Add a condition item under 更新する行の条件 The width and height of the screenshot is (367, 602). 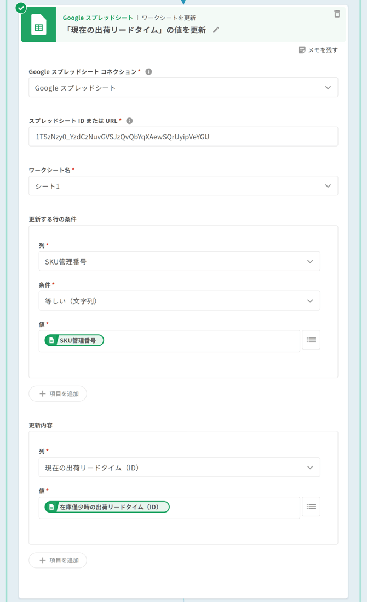(x=58, y=393)
